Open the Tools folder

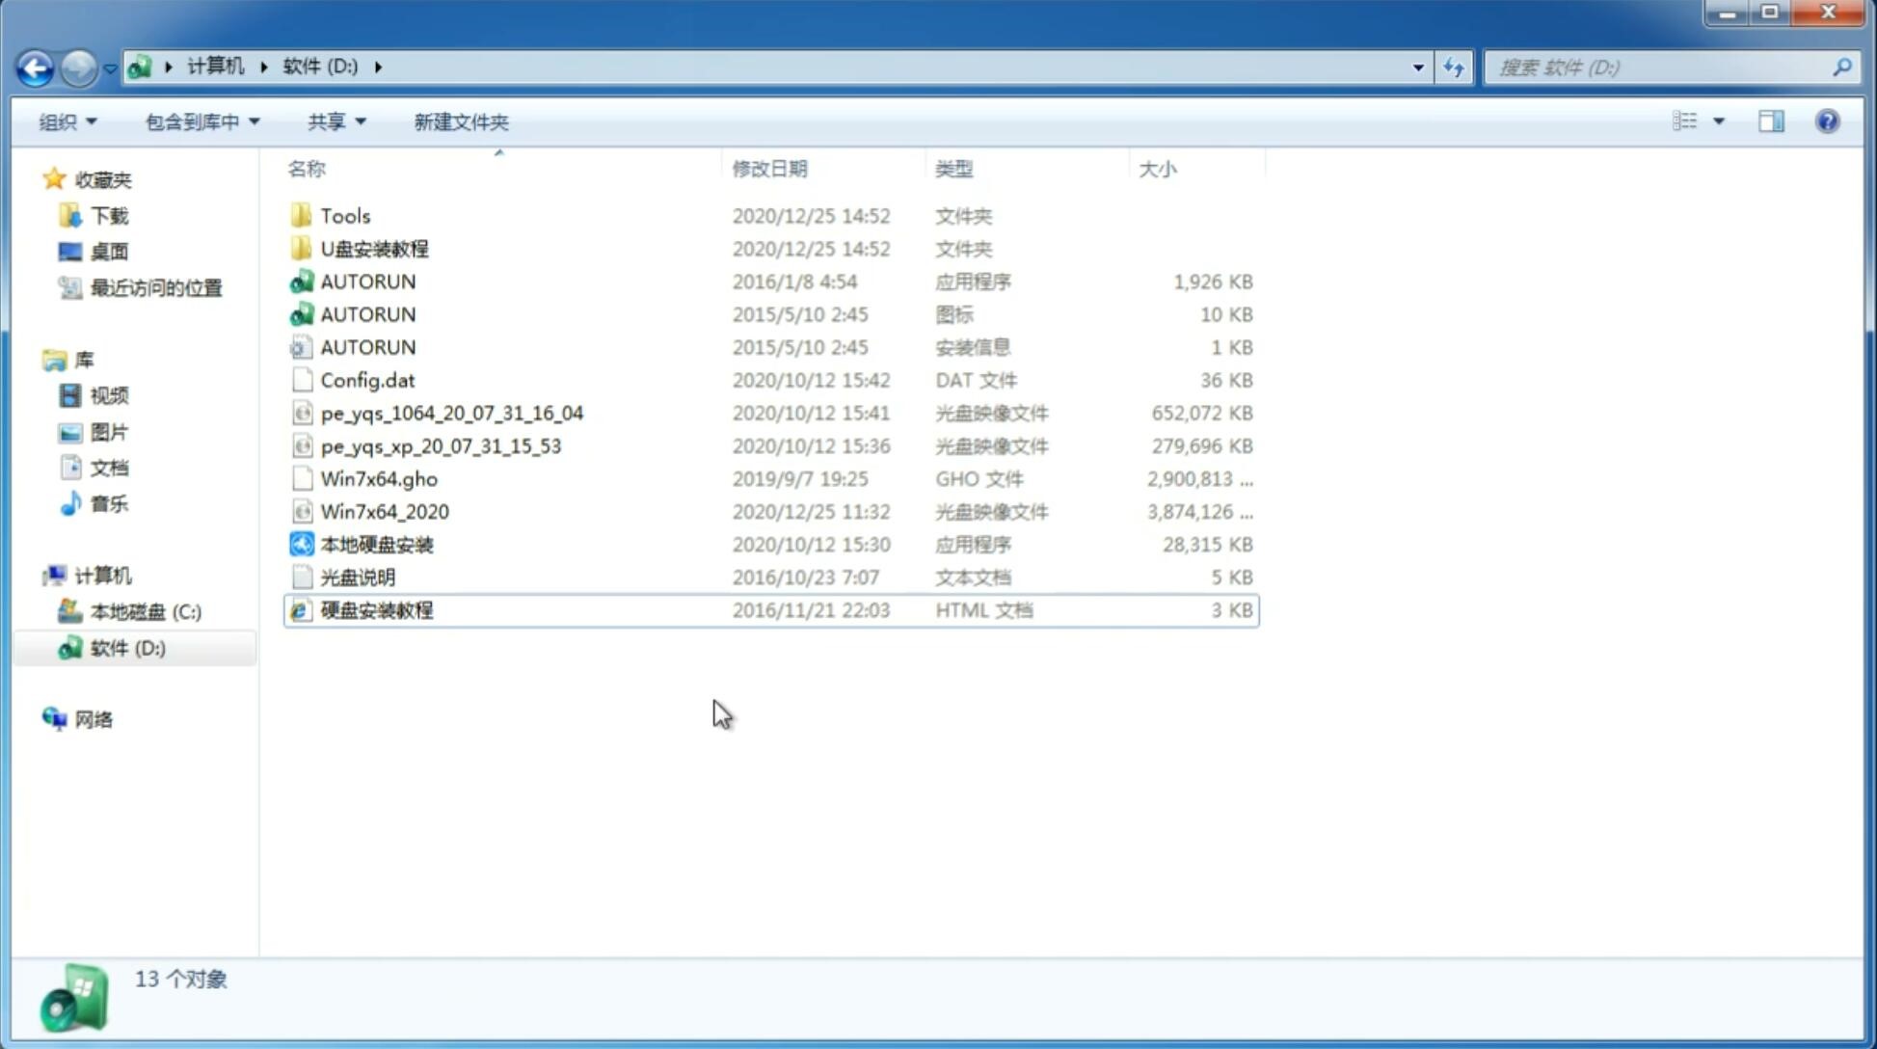tap(345, 215)
